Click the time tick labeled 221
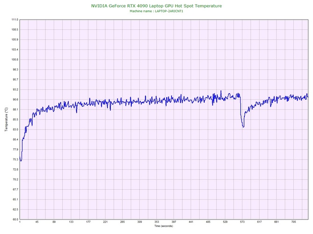The width and height of the screenshot is (313, 234). 106,222
